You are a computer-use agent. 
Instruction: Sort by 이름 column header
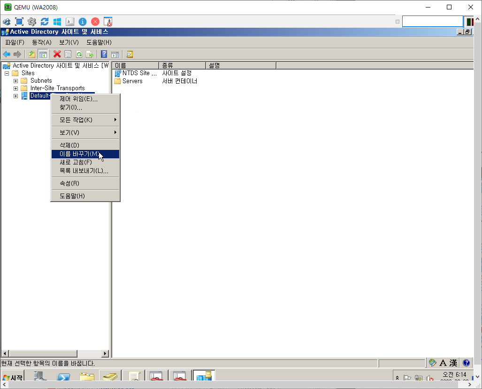pos(135,66)
